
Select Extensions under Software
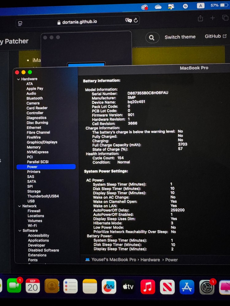tap(37, 255)
